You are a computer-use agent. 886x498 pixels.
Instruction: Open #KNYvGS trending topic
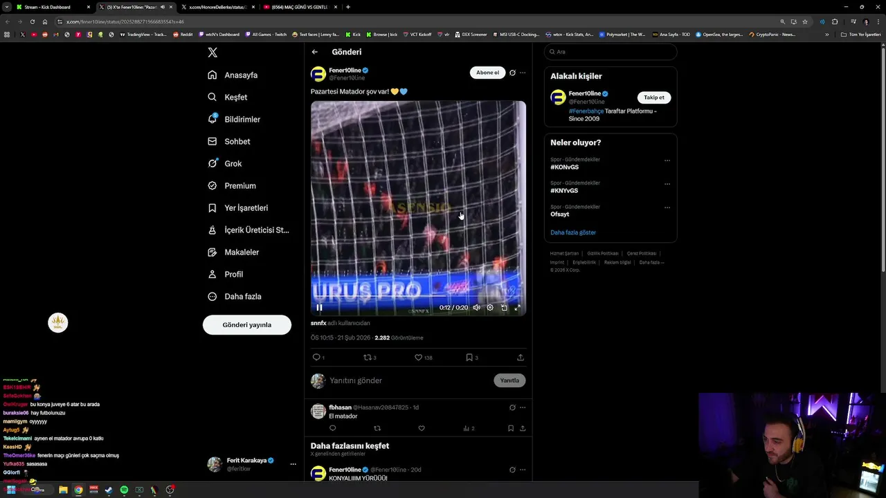564,191
